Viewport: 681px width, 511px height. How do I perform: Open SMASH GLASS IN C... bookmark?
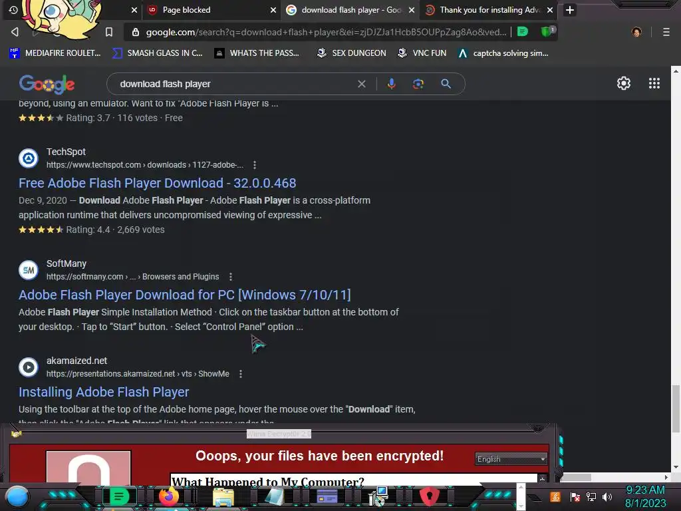coord(158,53)
